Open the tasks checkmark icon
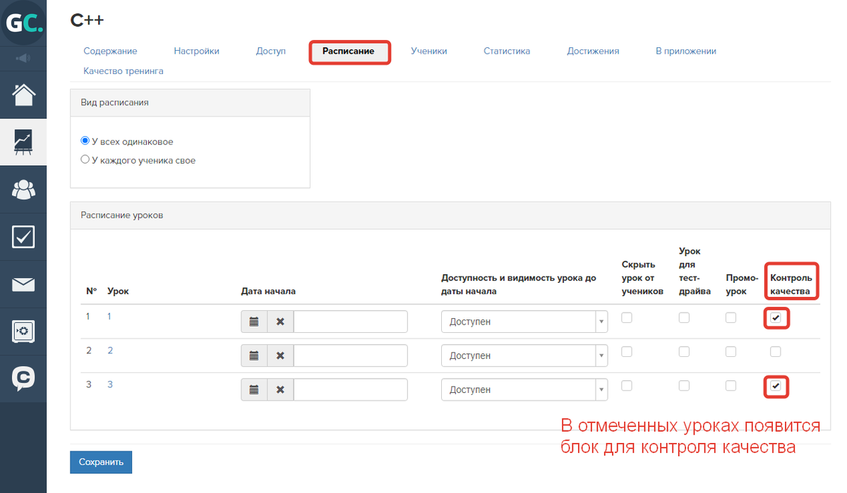This screenshot has height=493, width=847. pos(23,237)
